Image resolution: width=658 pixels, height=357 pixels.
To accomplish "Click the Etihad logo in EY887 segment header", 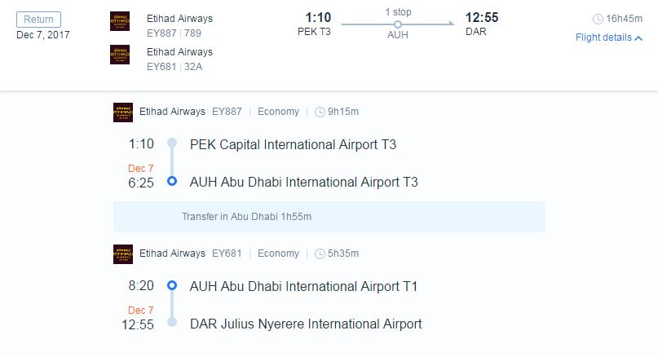I will point(123,112).
